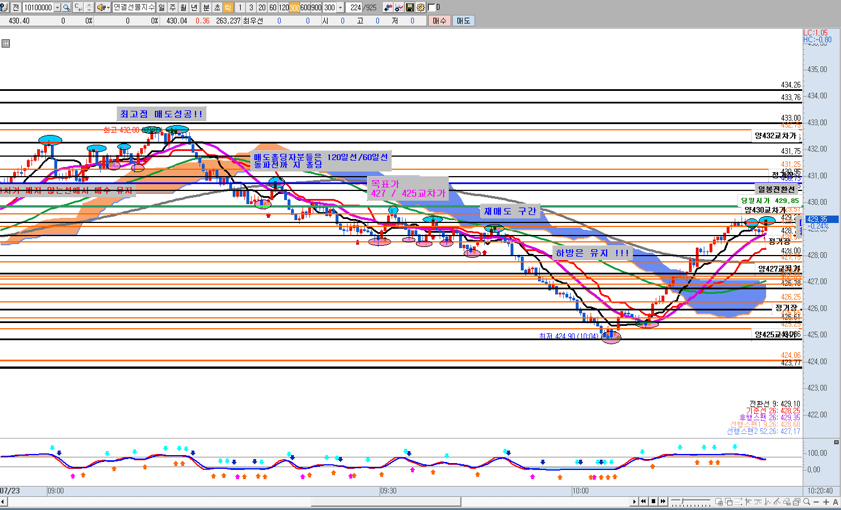Screen dimensions: 841x510
Task: Click the symbol code input field 10100000
Action: (x=38, y=7)
